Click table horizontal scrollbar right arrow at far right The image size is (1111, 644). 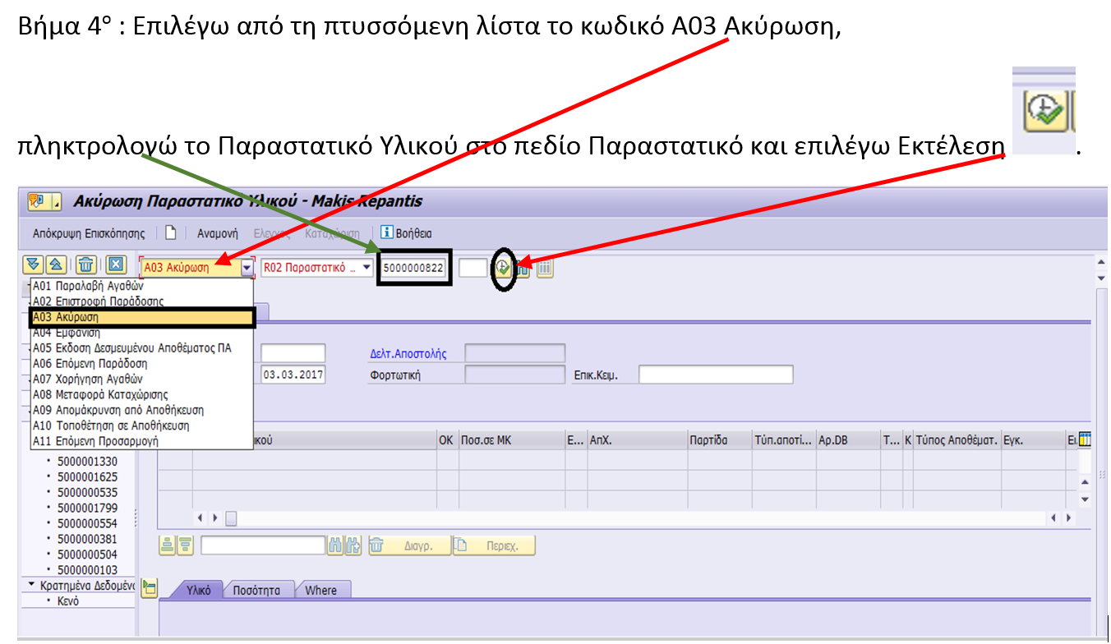(x=1068, y=518)
